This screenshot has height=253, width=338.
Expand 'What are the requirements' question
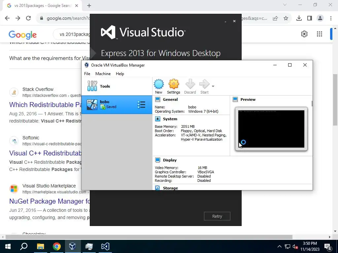pyautogui.click(x=50, y=58)
